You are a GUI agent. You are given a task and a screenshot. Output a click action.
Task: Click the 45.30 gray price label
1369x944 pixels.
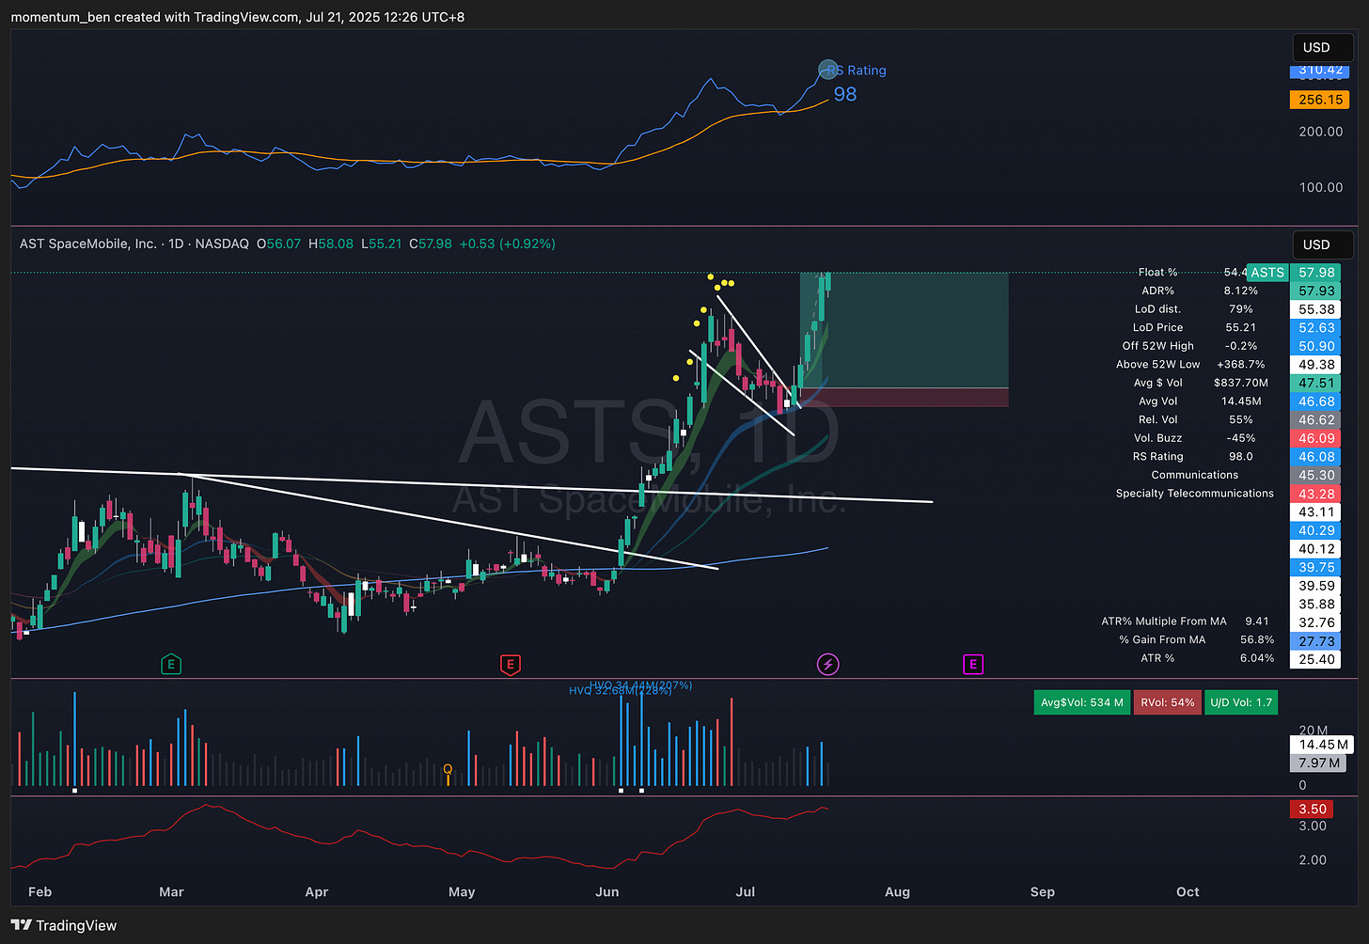[1316, 475]
